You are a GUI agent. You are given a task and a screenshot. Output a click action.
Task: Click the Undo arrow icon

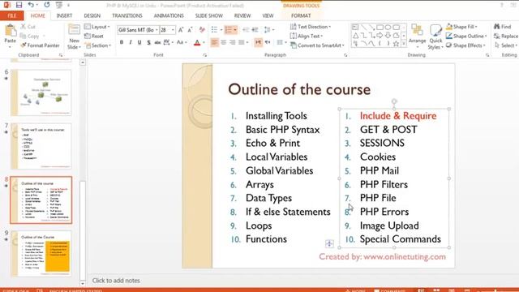(31, 5)
